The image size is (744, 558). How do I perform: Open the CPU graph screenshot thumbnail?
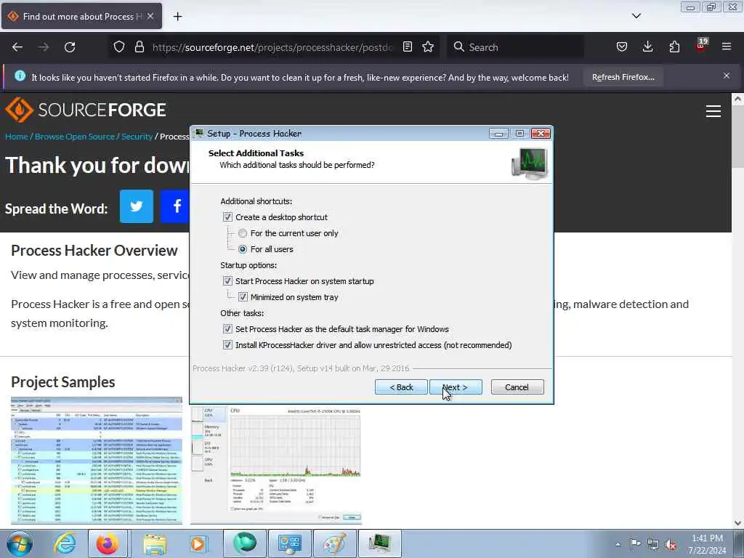tap(275, 464)
